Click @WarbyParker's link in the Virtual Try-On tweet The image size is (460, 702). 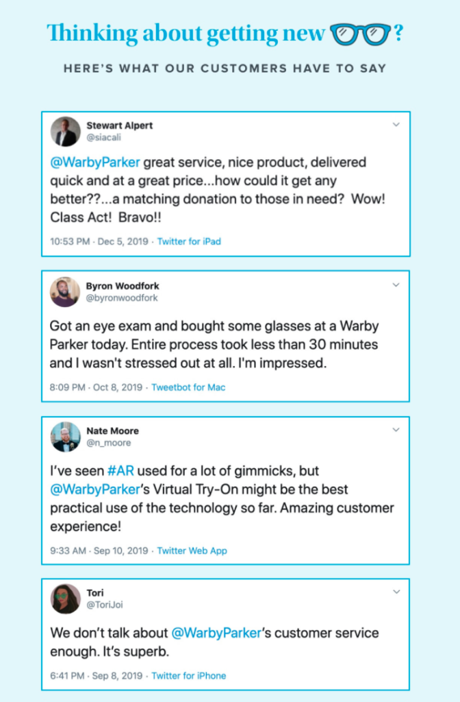95,489
